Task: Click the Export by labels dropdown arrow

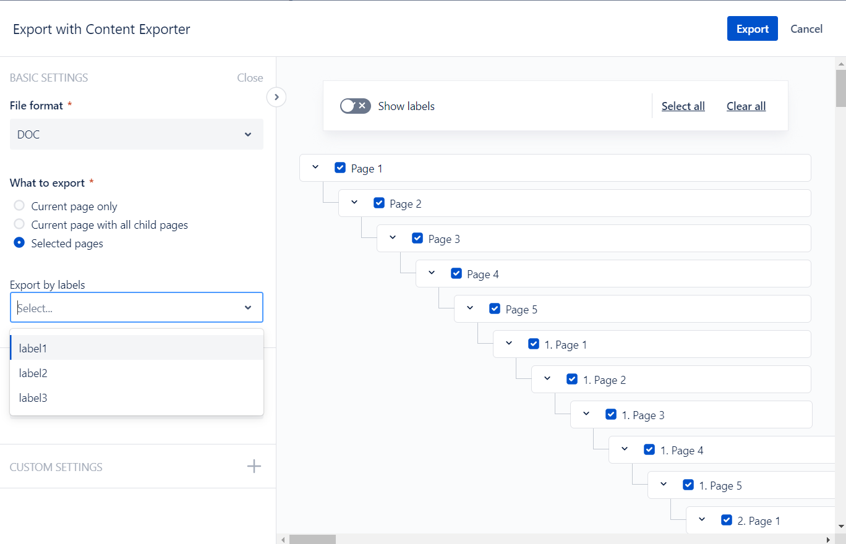Action: tap(248, 308)
